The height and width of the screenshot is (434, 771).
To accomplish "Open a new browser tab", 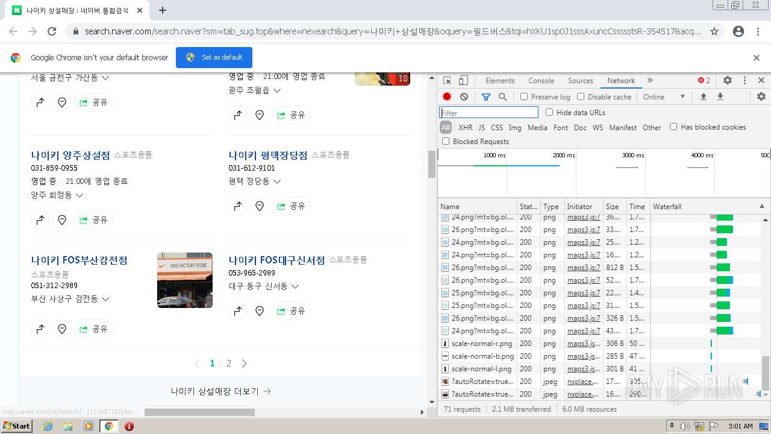I will pos(163,10).
